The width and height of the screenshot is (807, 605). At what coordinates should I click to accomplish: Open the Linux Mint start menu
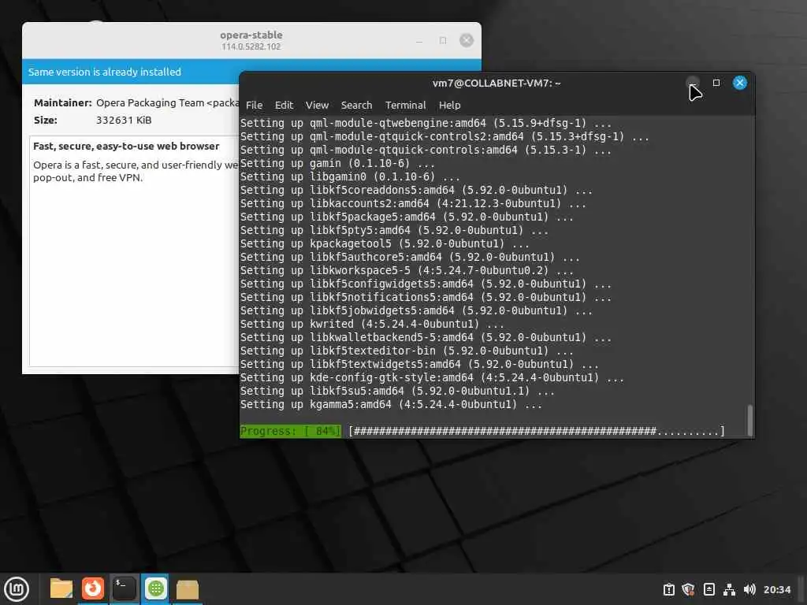click(17, 588)
